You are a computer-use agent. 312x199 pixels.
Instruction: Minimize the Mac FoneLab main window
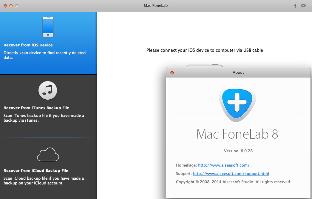coord(11,6)
